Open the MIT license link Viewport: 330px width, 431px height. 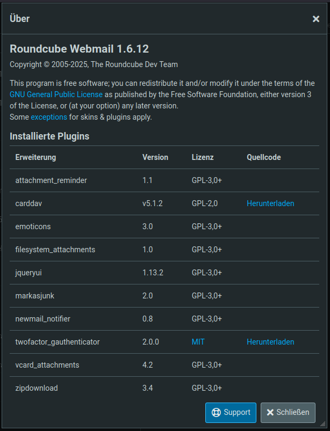[198, 342]
